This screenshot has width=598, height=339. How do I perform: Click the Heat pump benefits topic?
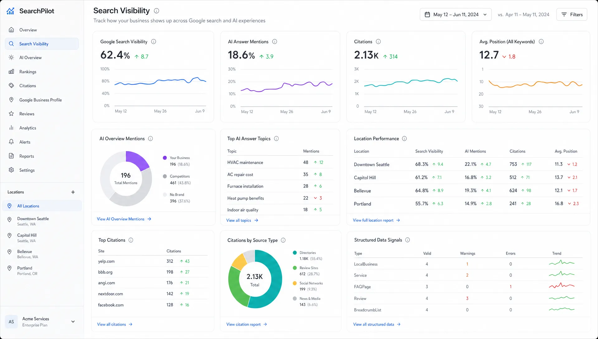(245, 198)
